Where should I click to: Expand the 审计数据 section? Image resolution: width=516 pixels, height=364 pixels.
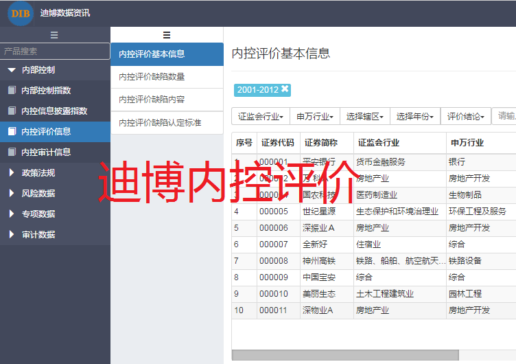point(12,234)
